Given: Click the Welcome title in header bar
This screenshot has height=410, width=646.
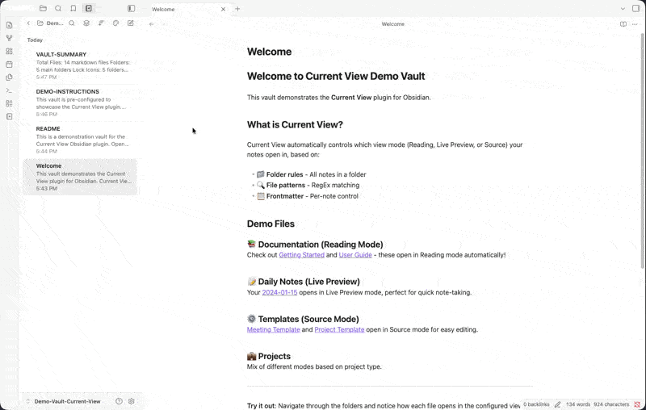Looking at the screenshot, I should [x=393, y=24].
